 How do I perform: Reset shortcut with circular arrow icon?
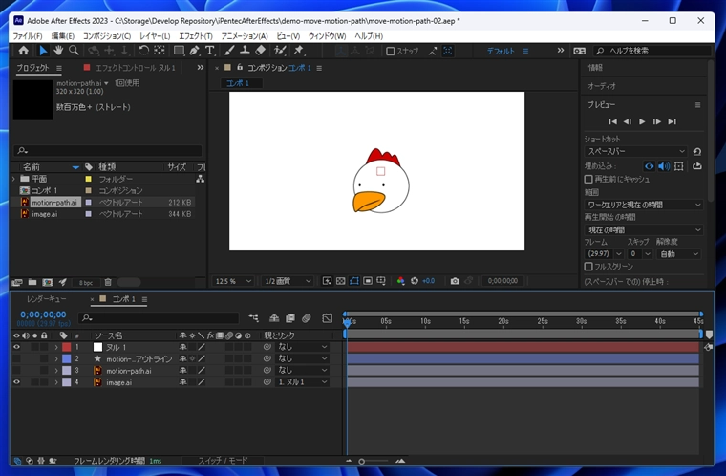697,151
